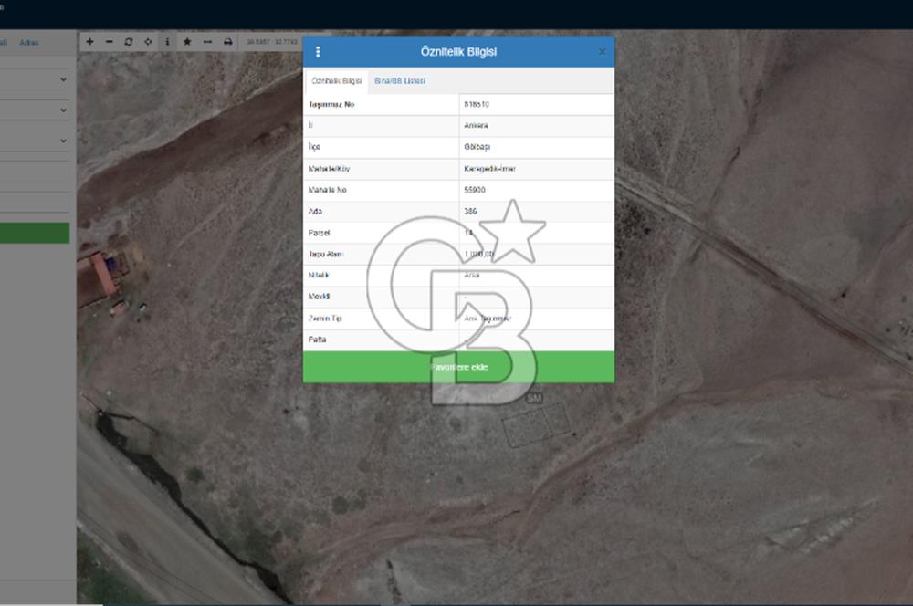
Task: Open favorites via the toolbar star icon
Action: 187,42
